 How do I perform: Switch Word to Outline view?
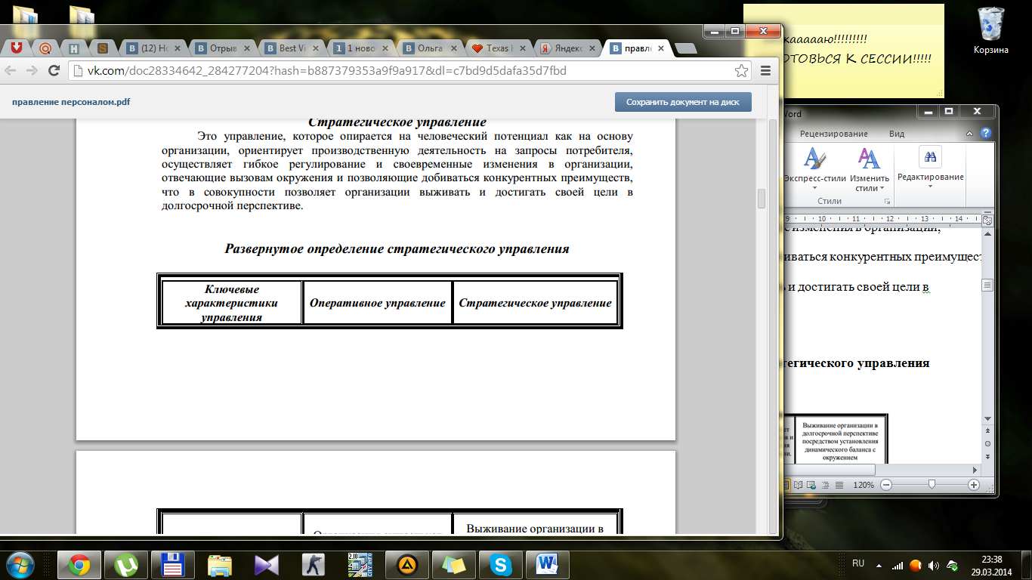(x=824, y=485)
